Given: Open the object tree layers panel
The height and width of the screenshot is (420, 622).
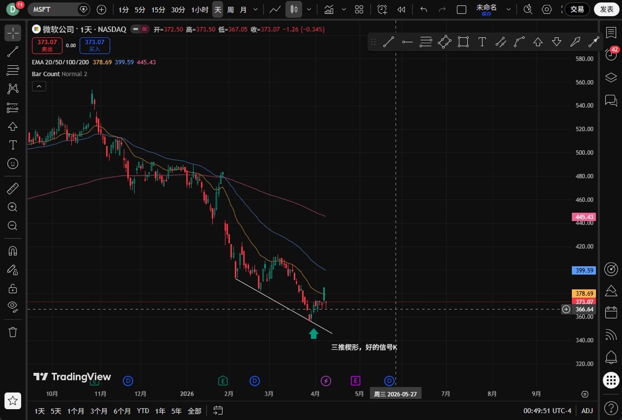Looking at the screenshot, I should tap(611, 78).
